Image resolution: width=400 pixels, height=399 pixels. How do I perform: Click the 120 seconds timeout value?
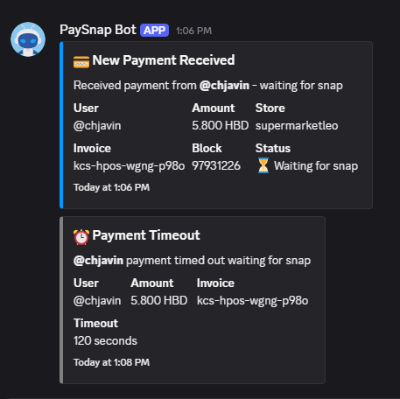[x=105, y=340]
